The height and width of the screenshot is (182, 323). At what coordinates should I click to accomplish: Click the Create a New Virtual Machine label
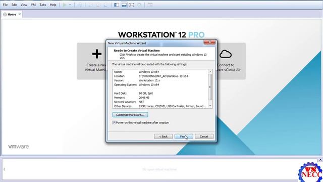point(95,67)
